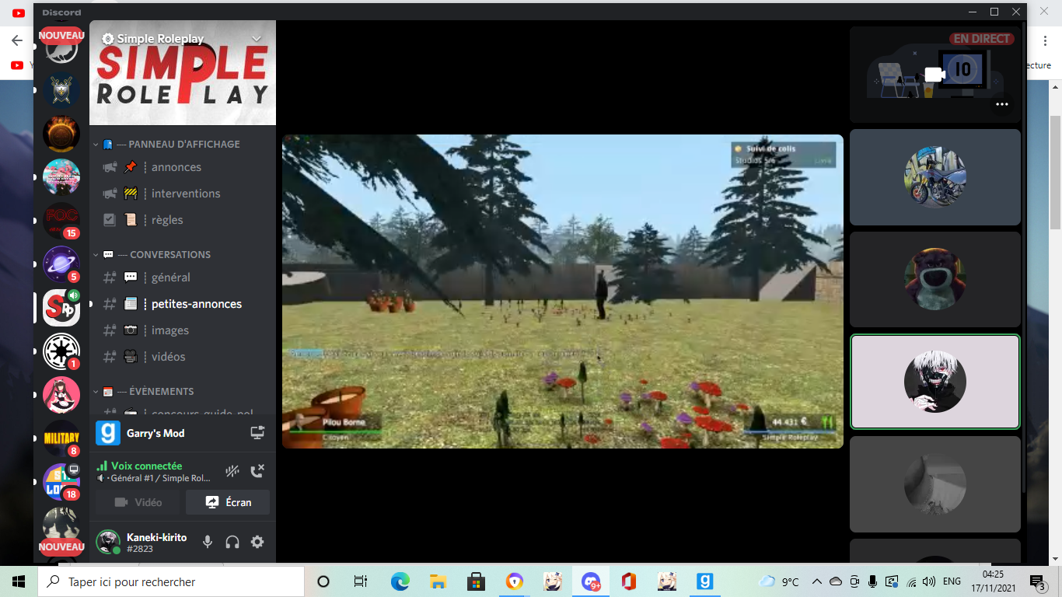Select the motorcycle avatar participant tile
This screenshot has width=1062, height=597.
(x=934, y=177)
